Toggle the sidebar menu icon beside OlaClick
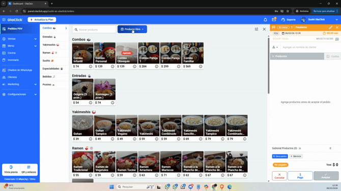Screen dimensions: 341x191 4,20
